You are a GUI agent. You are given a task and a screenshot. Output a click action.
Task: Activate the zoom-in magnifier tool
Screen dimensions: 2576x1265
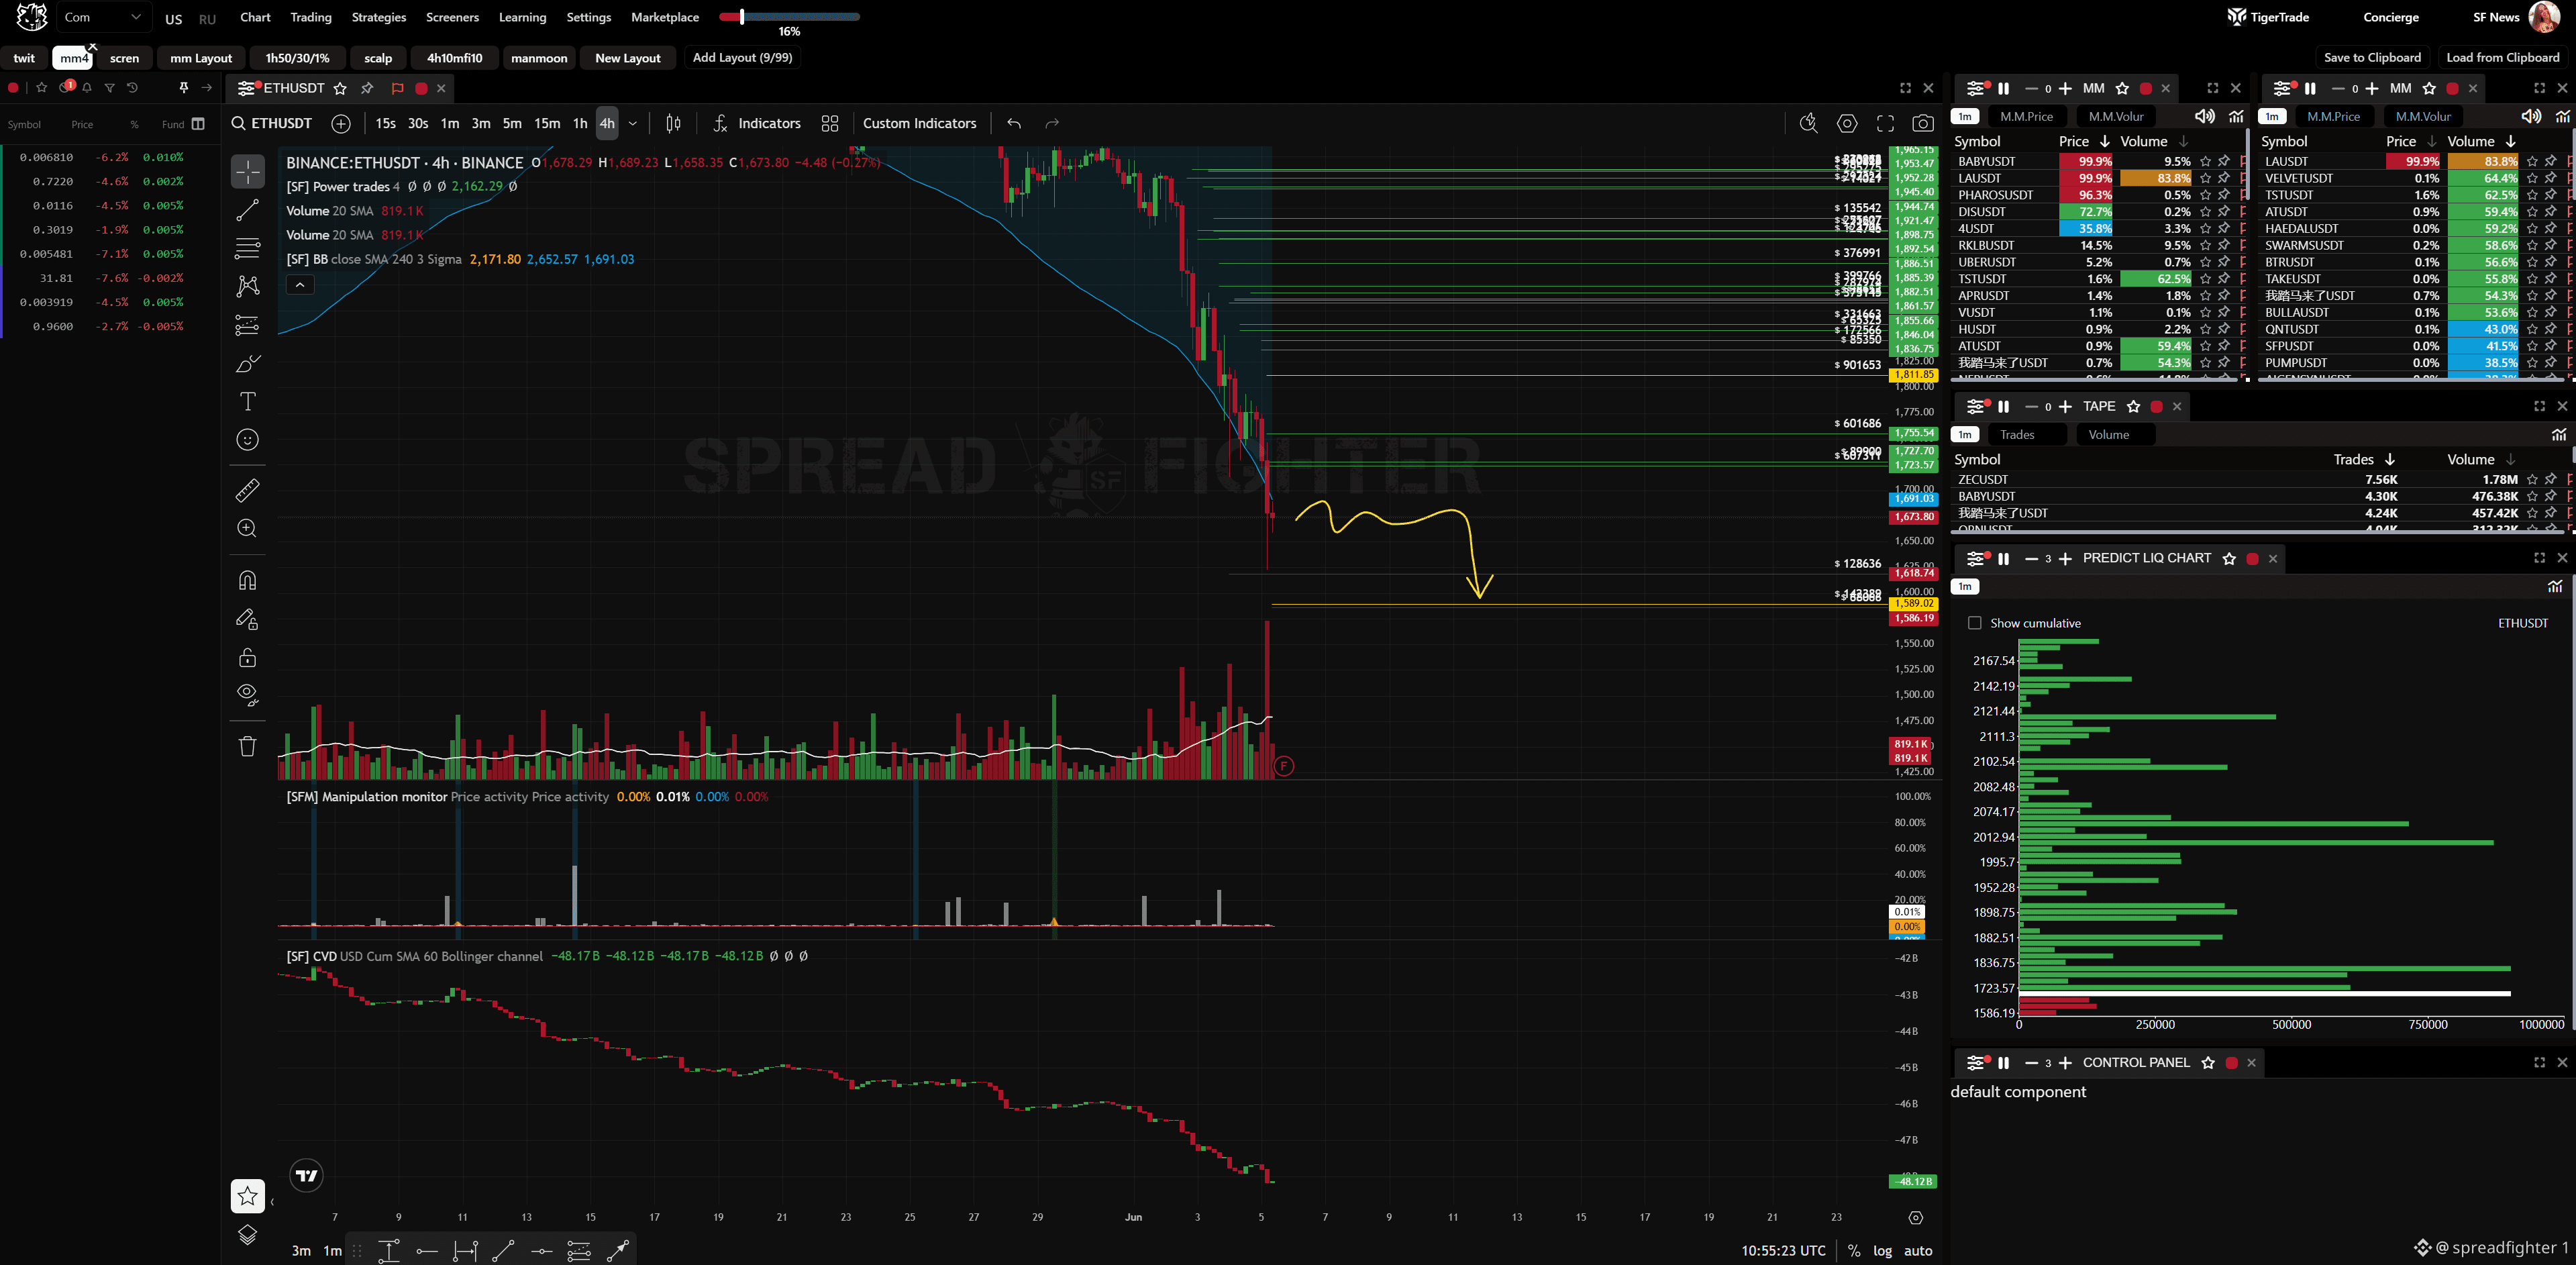(x=247, y=528)
